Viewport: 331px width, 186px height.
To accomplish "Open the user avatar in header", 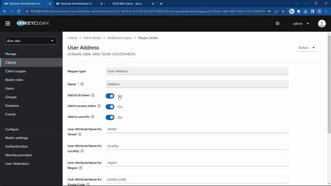I will (x=322, y=23).
